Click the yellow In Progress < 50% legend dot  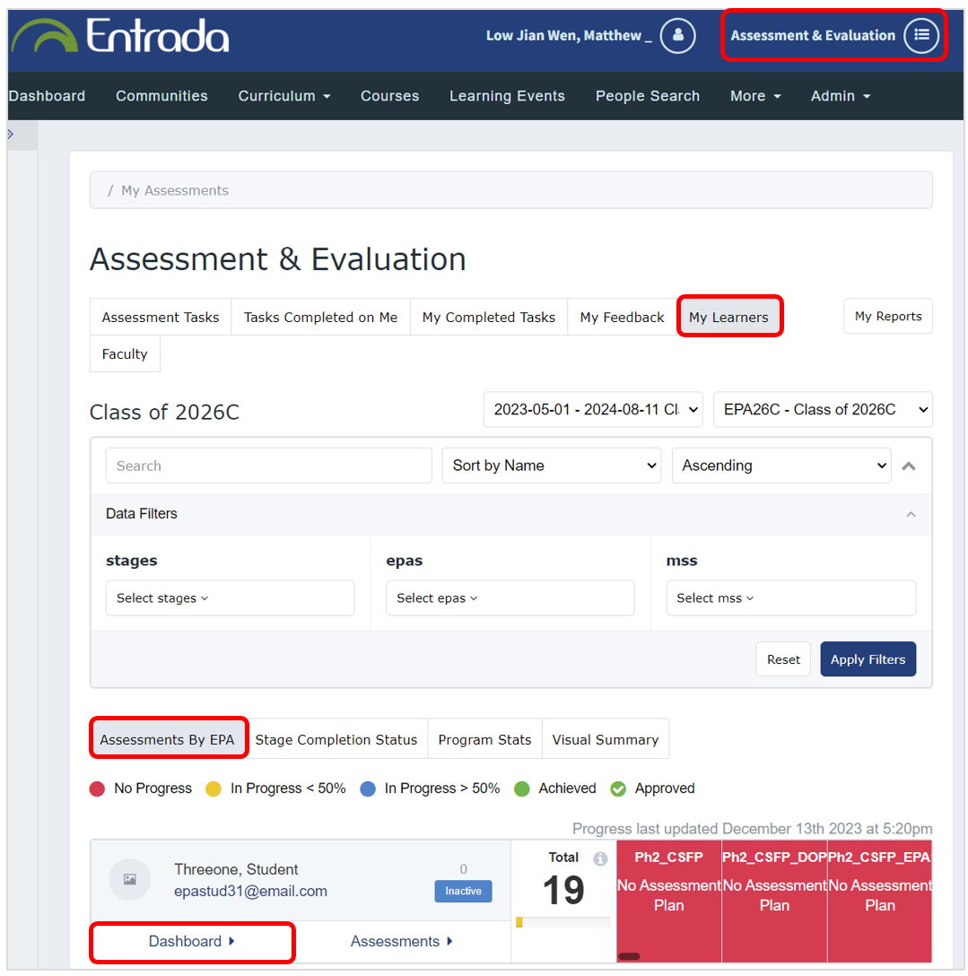(x=214, y=789)
